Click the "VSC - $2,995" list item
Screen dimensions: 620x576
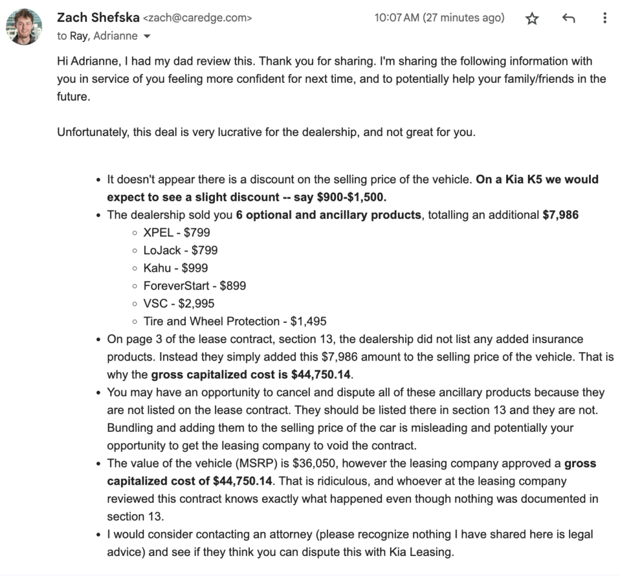pos(179,303)
